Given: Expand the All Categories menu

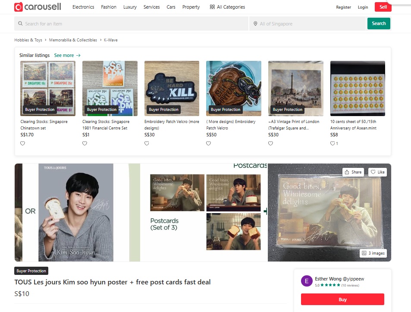Looking at the screenshot, I should coord(227,7).
